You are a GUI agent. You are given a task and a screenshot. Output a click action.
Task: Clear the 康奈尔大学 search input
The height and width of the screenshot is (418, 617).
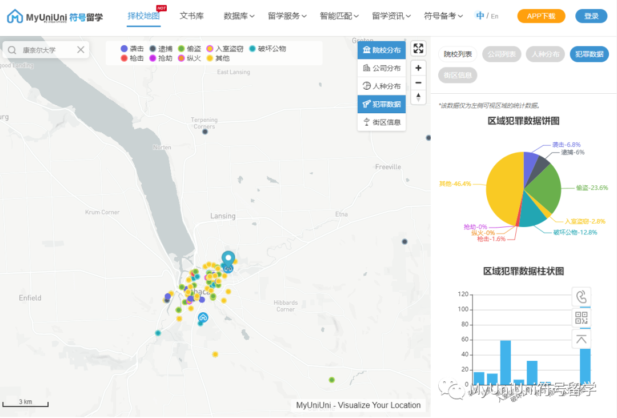click(80, 50)
